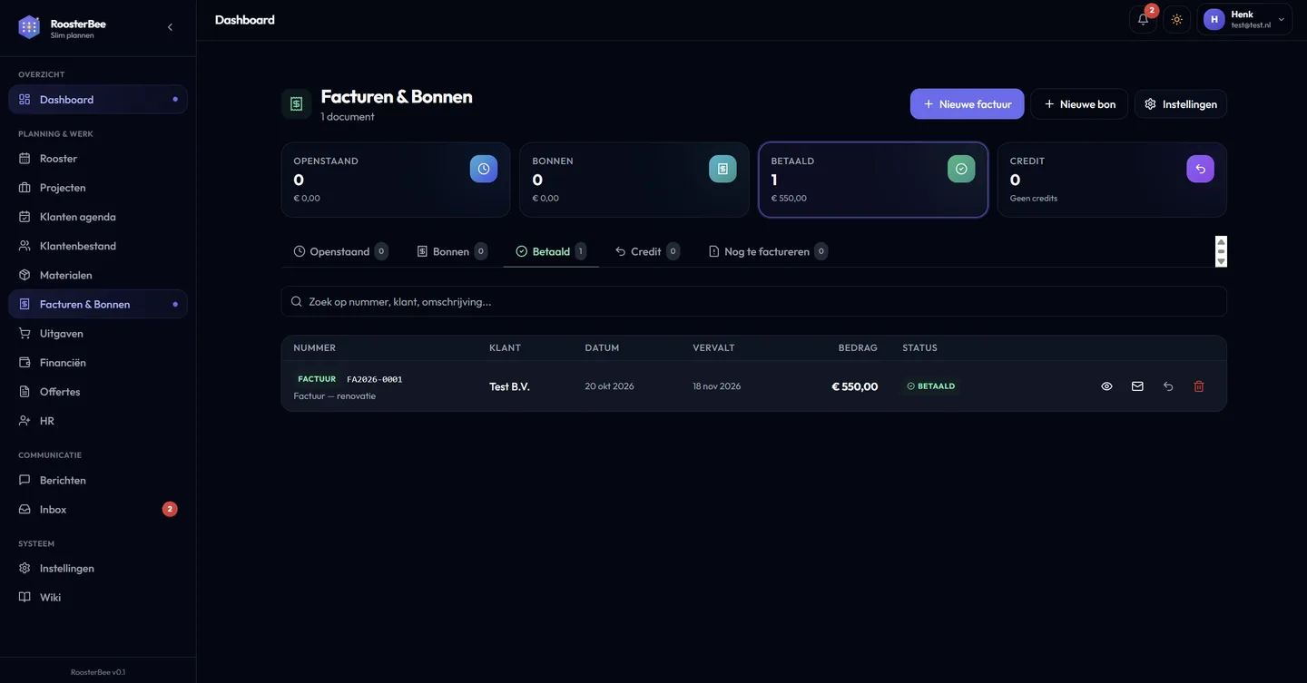Select the Bonnen summary card
Viewport: 1307px width, 683px height.
pos(634,180)
